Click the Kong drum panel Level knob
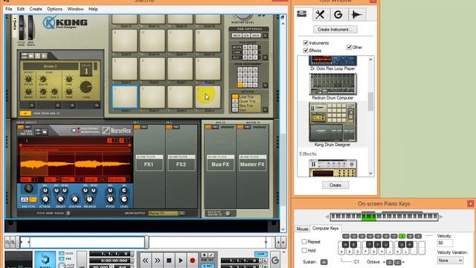The width and height of the screenshot is (476, 268). tap(86, 87)
